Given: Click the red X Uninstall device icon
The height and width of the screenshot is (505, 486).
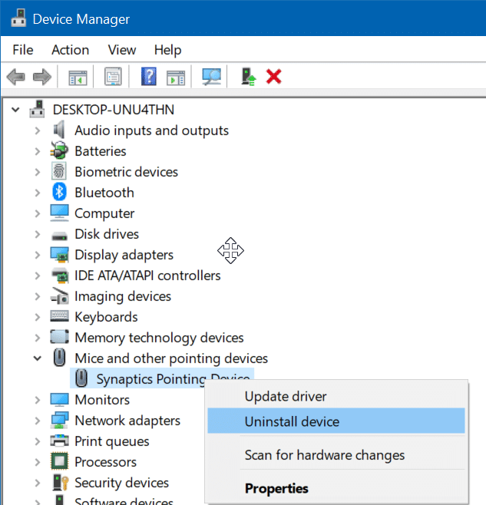Looking at the screenshot, I should pyautogui.click(x=273, y=77).
